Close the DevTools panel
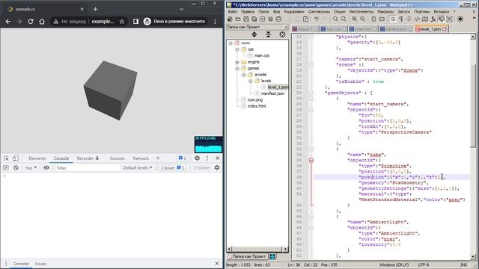 [x=218, y=158]
